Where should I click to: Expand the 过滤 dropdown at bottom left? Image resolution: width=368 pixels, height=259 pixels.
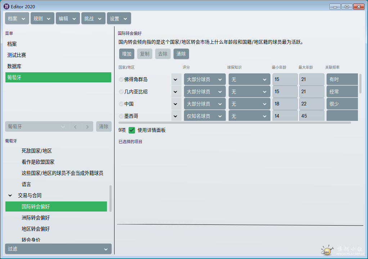[58, 249]
